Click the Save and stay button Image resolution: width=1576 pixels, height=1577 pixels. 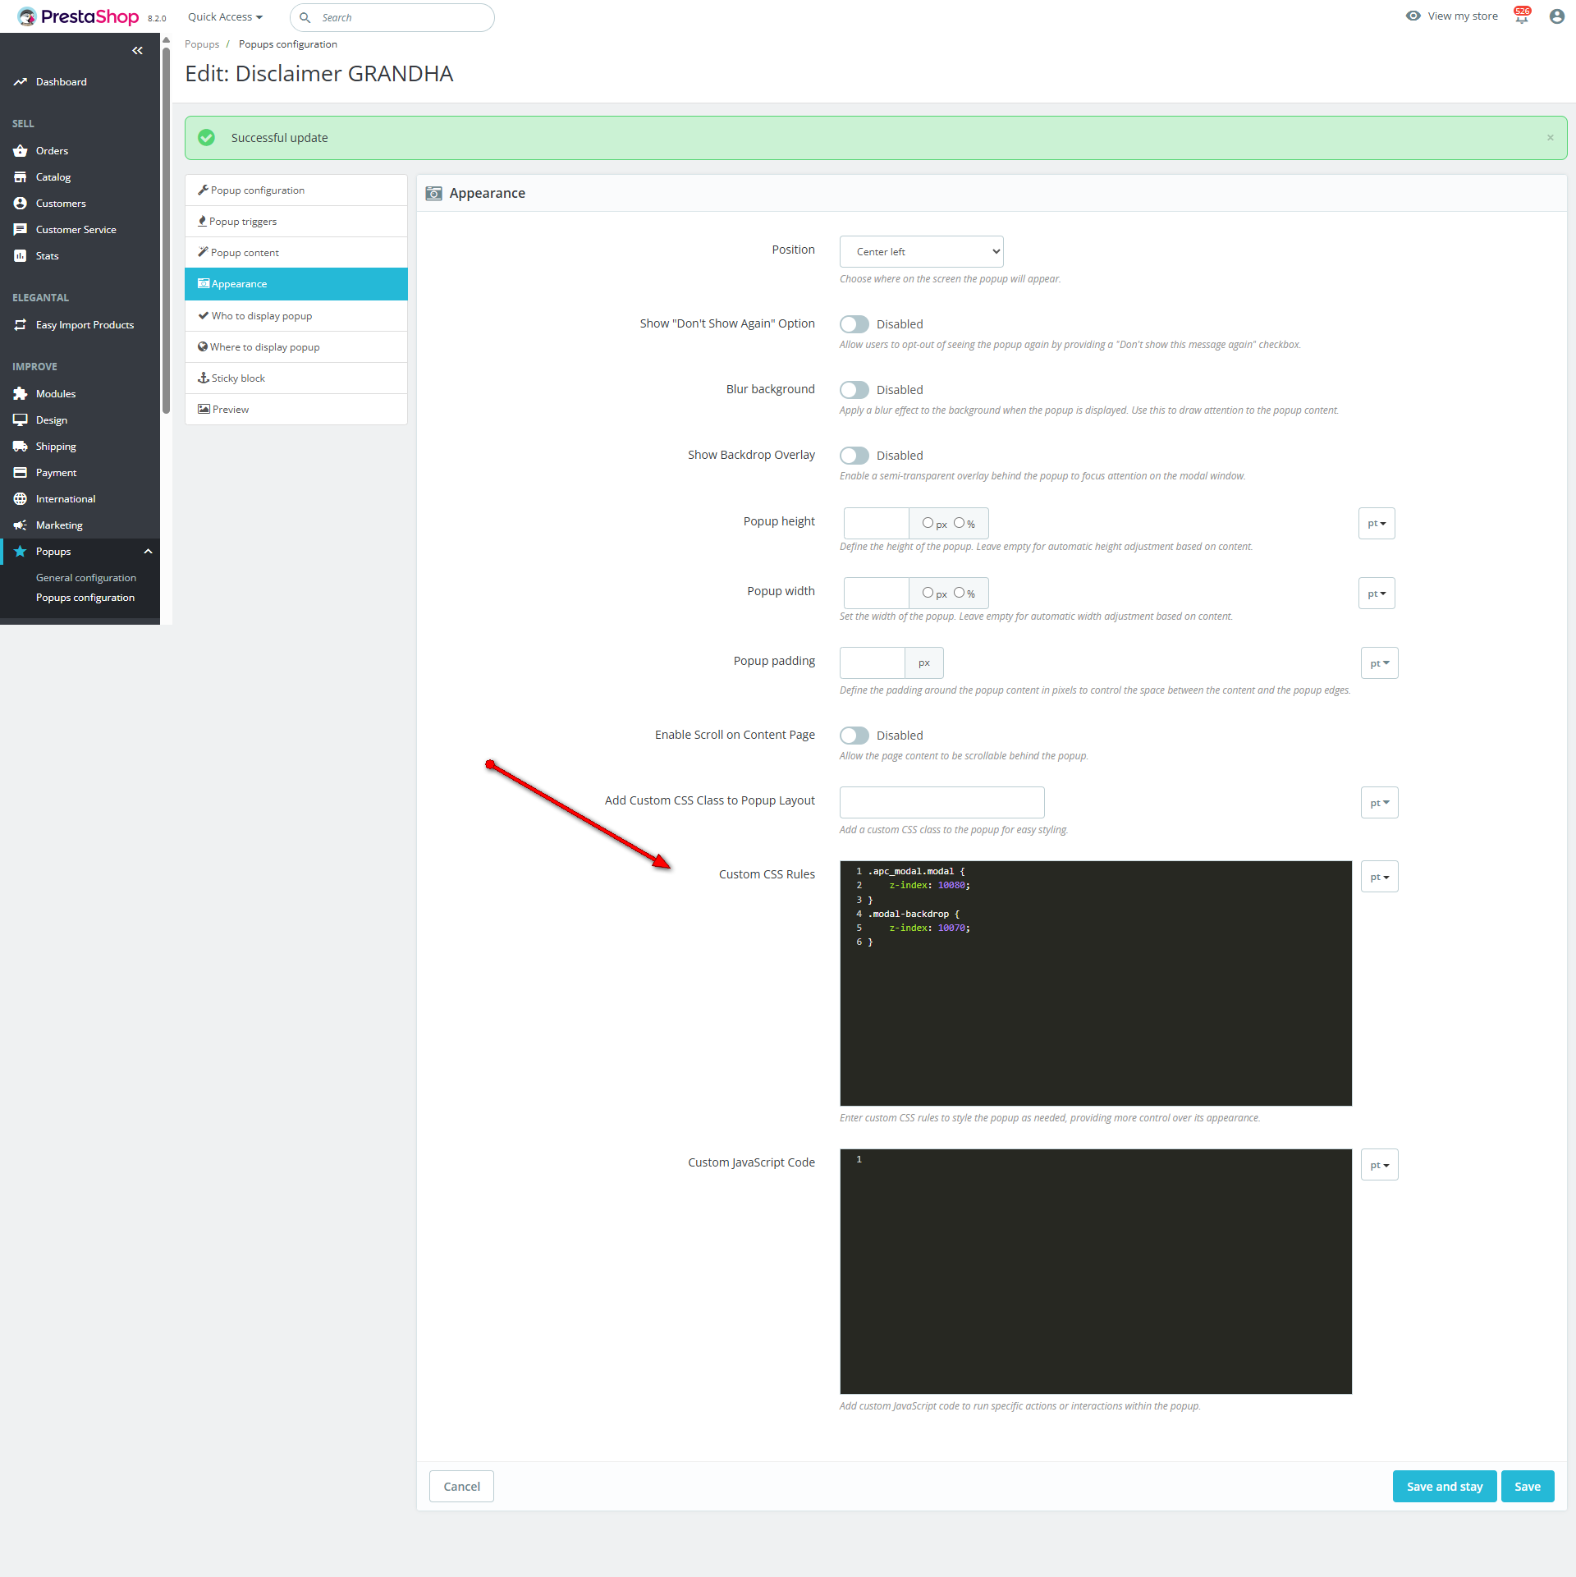(x=1444, y=1487)
